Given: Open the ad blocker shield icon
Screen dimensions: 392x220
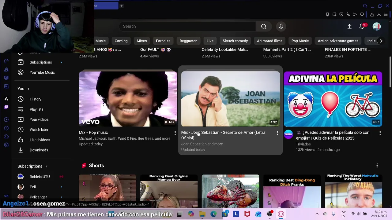Looking at the screenshot, I should pos(341,14).
